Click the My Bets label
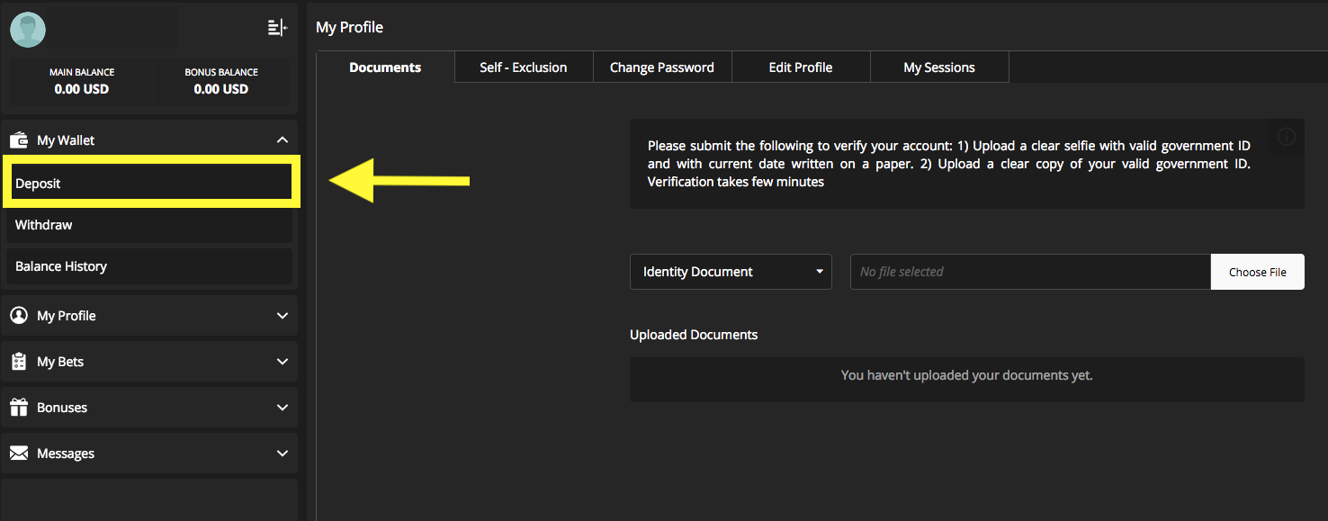The width and height of the screenshot is (1328, 521). coord(60,362)
